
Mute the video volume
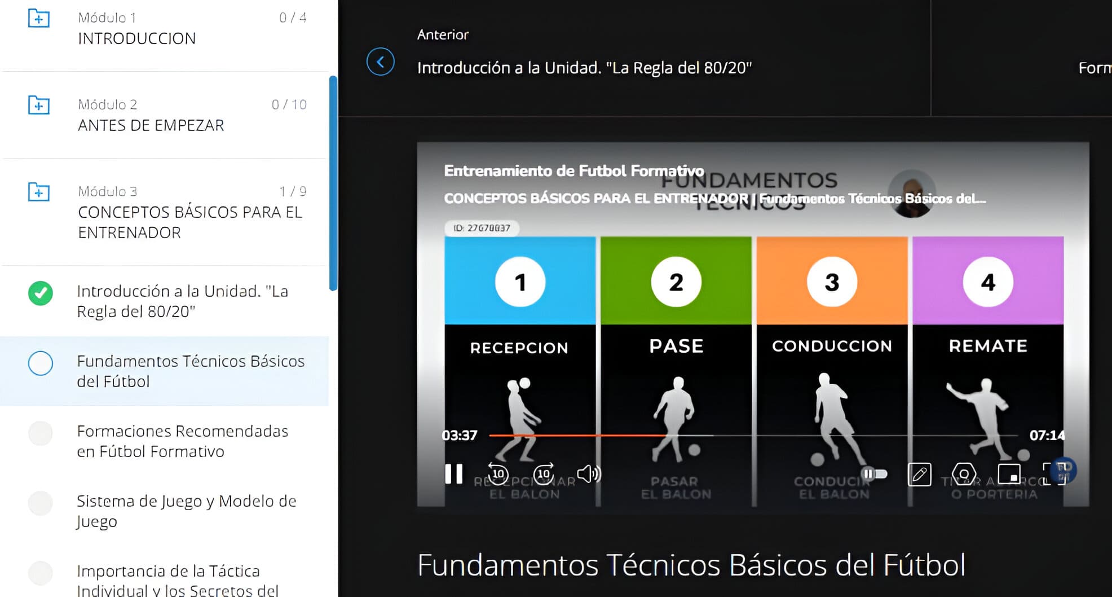point(589,474)
